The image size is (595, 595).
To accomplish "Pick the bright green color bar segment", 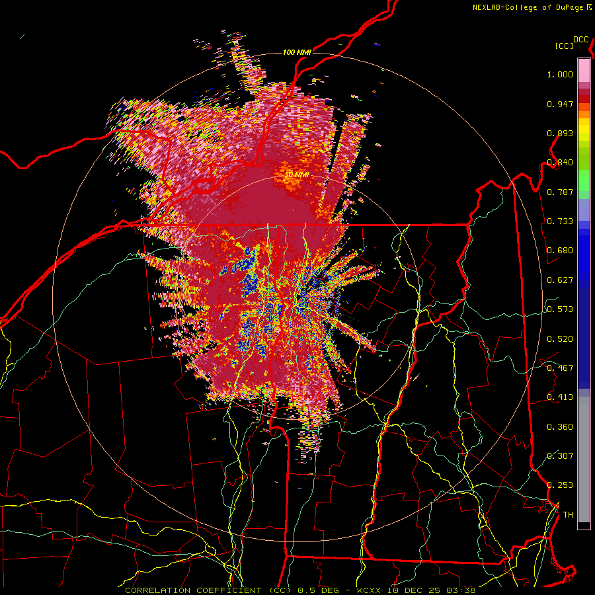I will 584,180.
